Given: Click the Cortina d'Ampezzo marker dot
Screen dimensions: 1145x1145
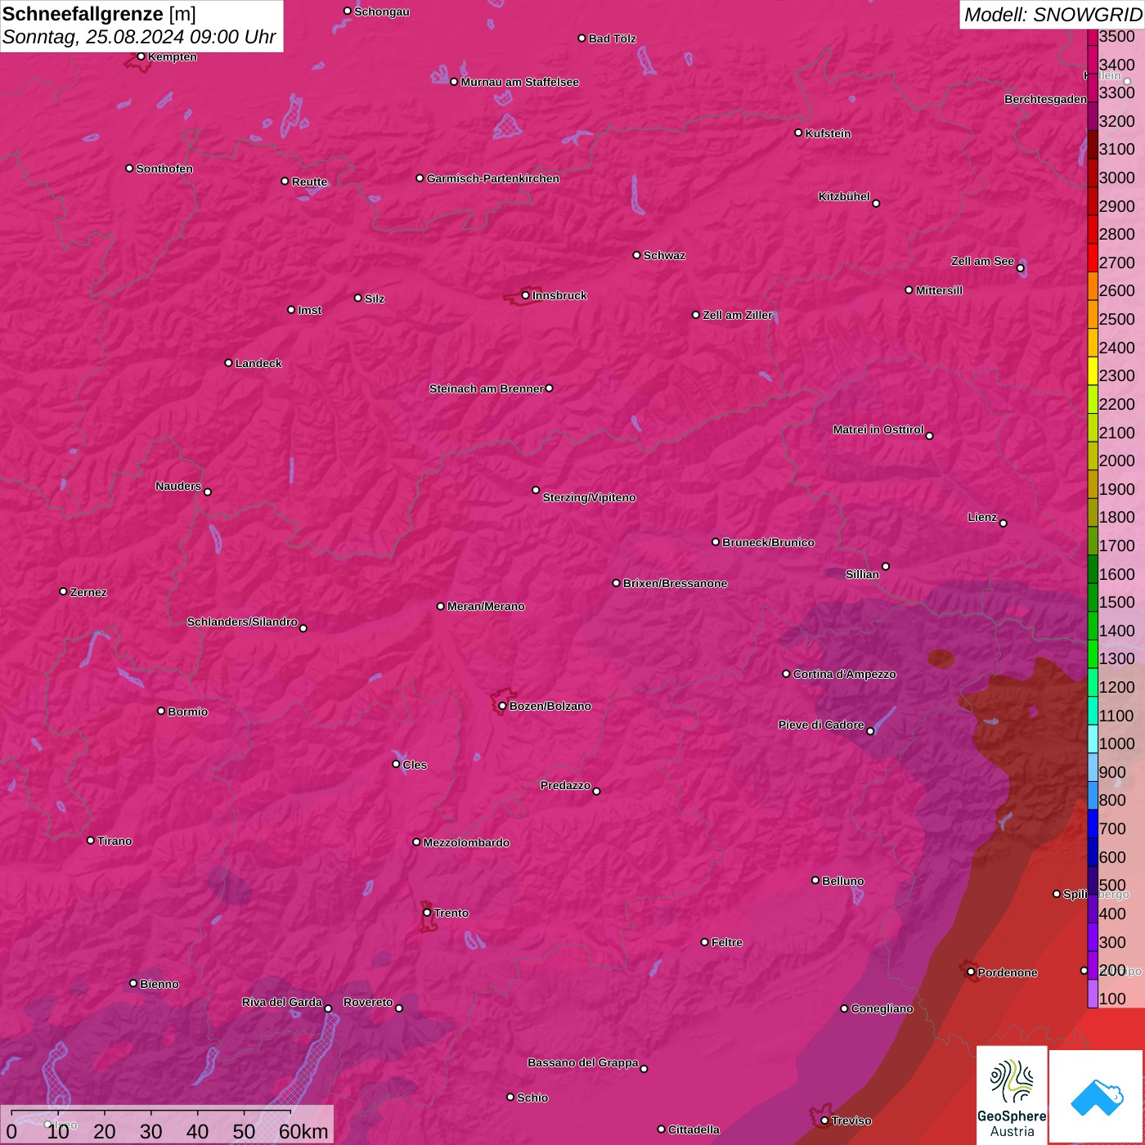Looking at the screenshot, I should point(786,674).
